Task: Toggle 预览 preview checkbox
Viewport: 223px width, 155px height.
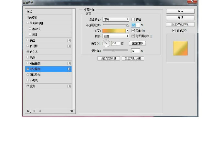Action: (x=174, y=30)
